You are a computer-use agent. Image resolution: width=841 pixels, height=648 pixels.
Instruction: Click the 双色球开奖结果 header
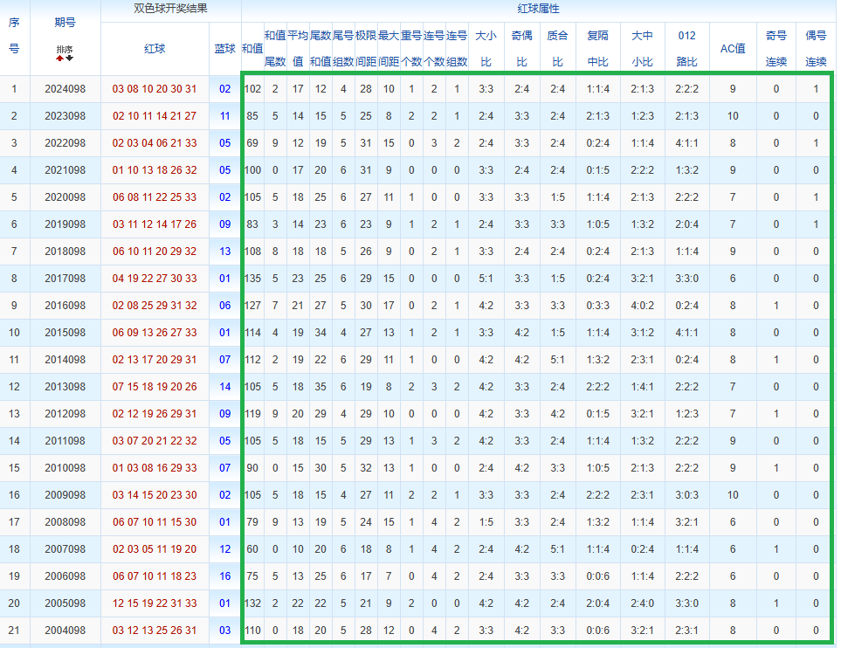pyautogui.click(x=170, y=9)
